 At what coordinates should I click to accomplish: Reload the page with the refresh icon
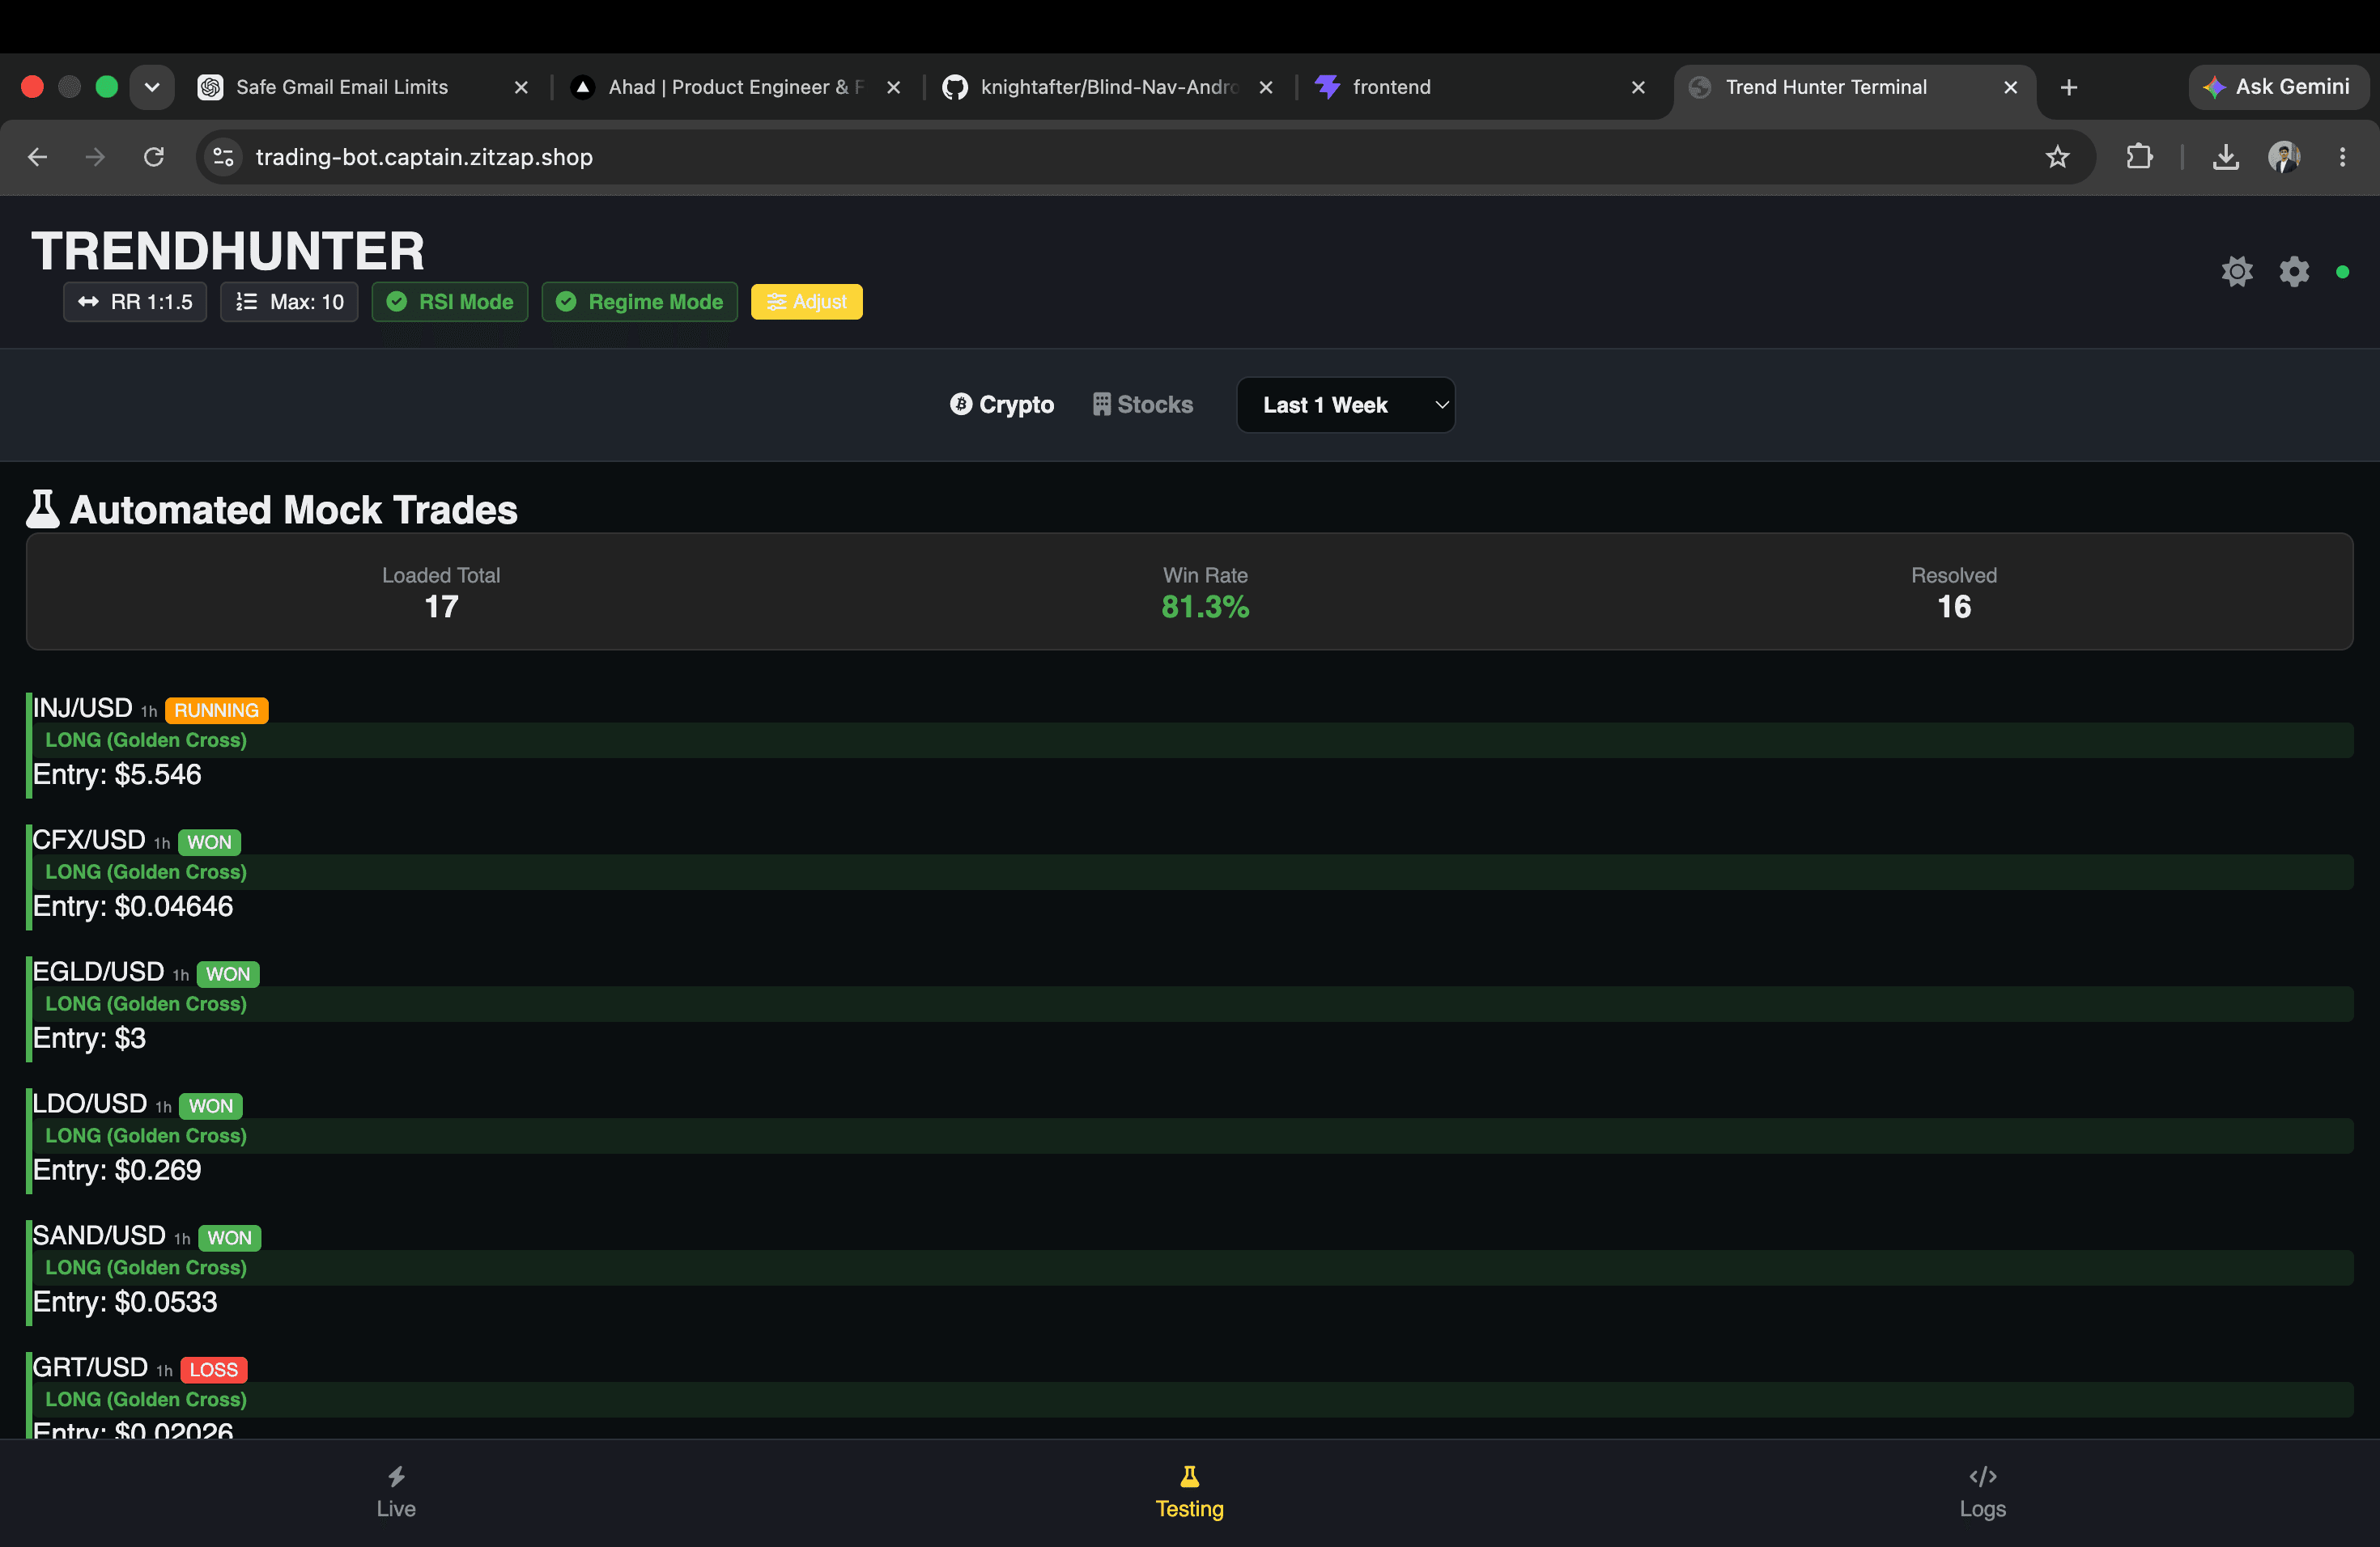(x=153, y=157)
